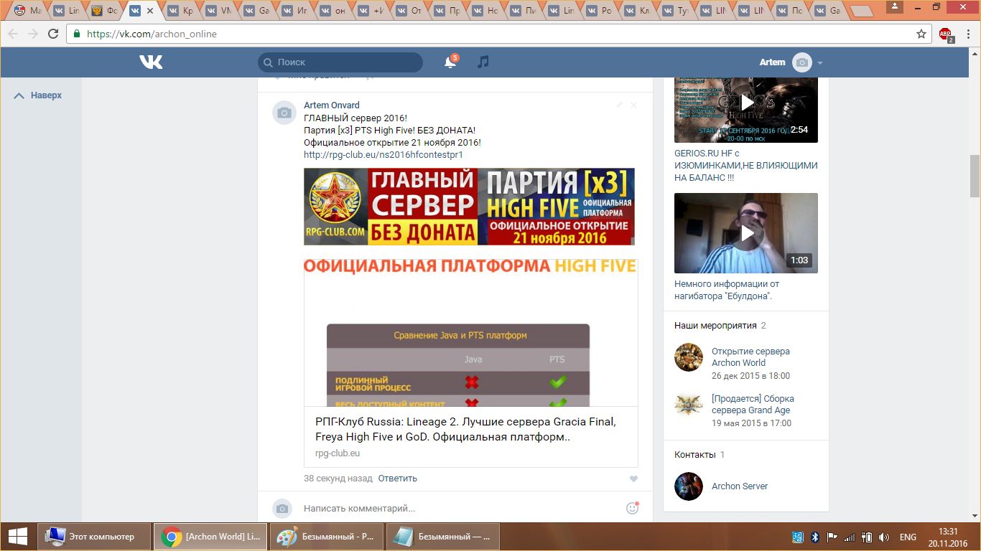Image resolution: width=981 pixels, height=551 pixels.
Task: Click the edit pencil on Artem Onvard's post
Action: [619, 105]
